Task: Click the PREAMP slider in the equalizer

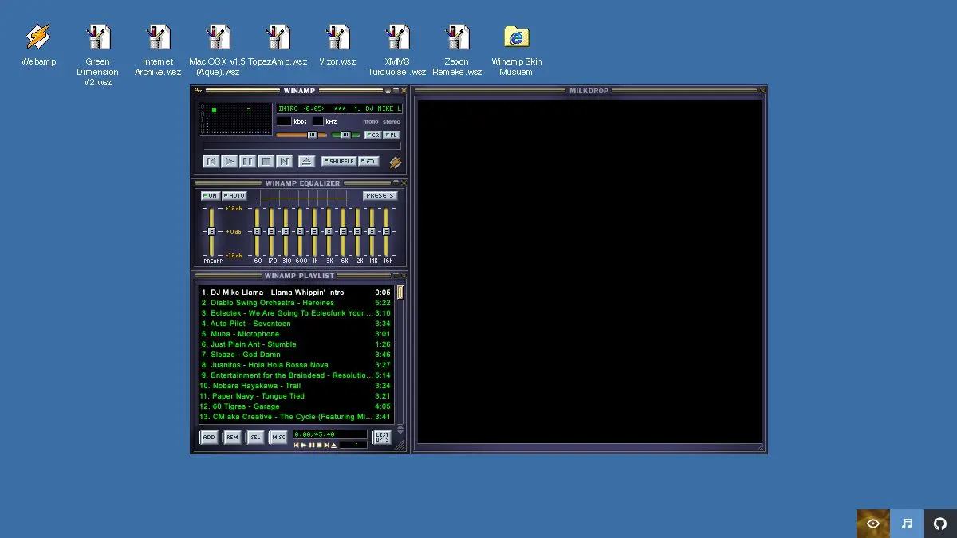Action: [211, 232]
